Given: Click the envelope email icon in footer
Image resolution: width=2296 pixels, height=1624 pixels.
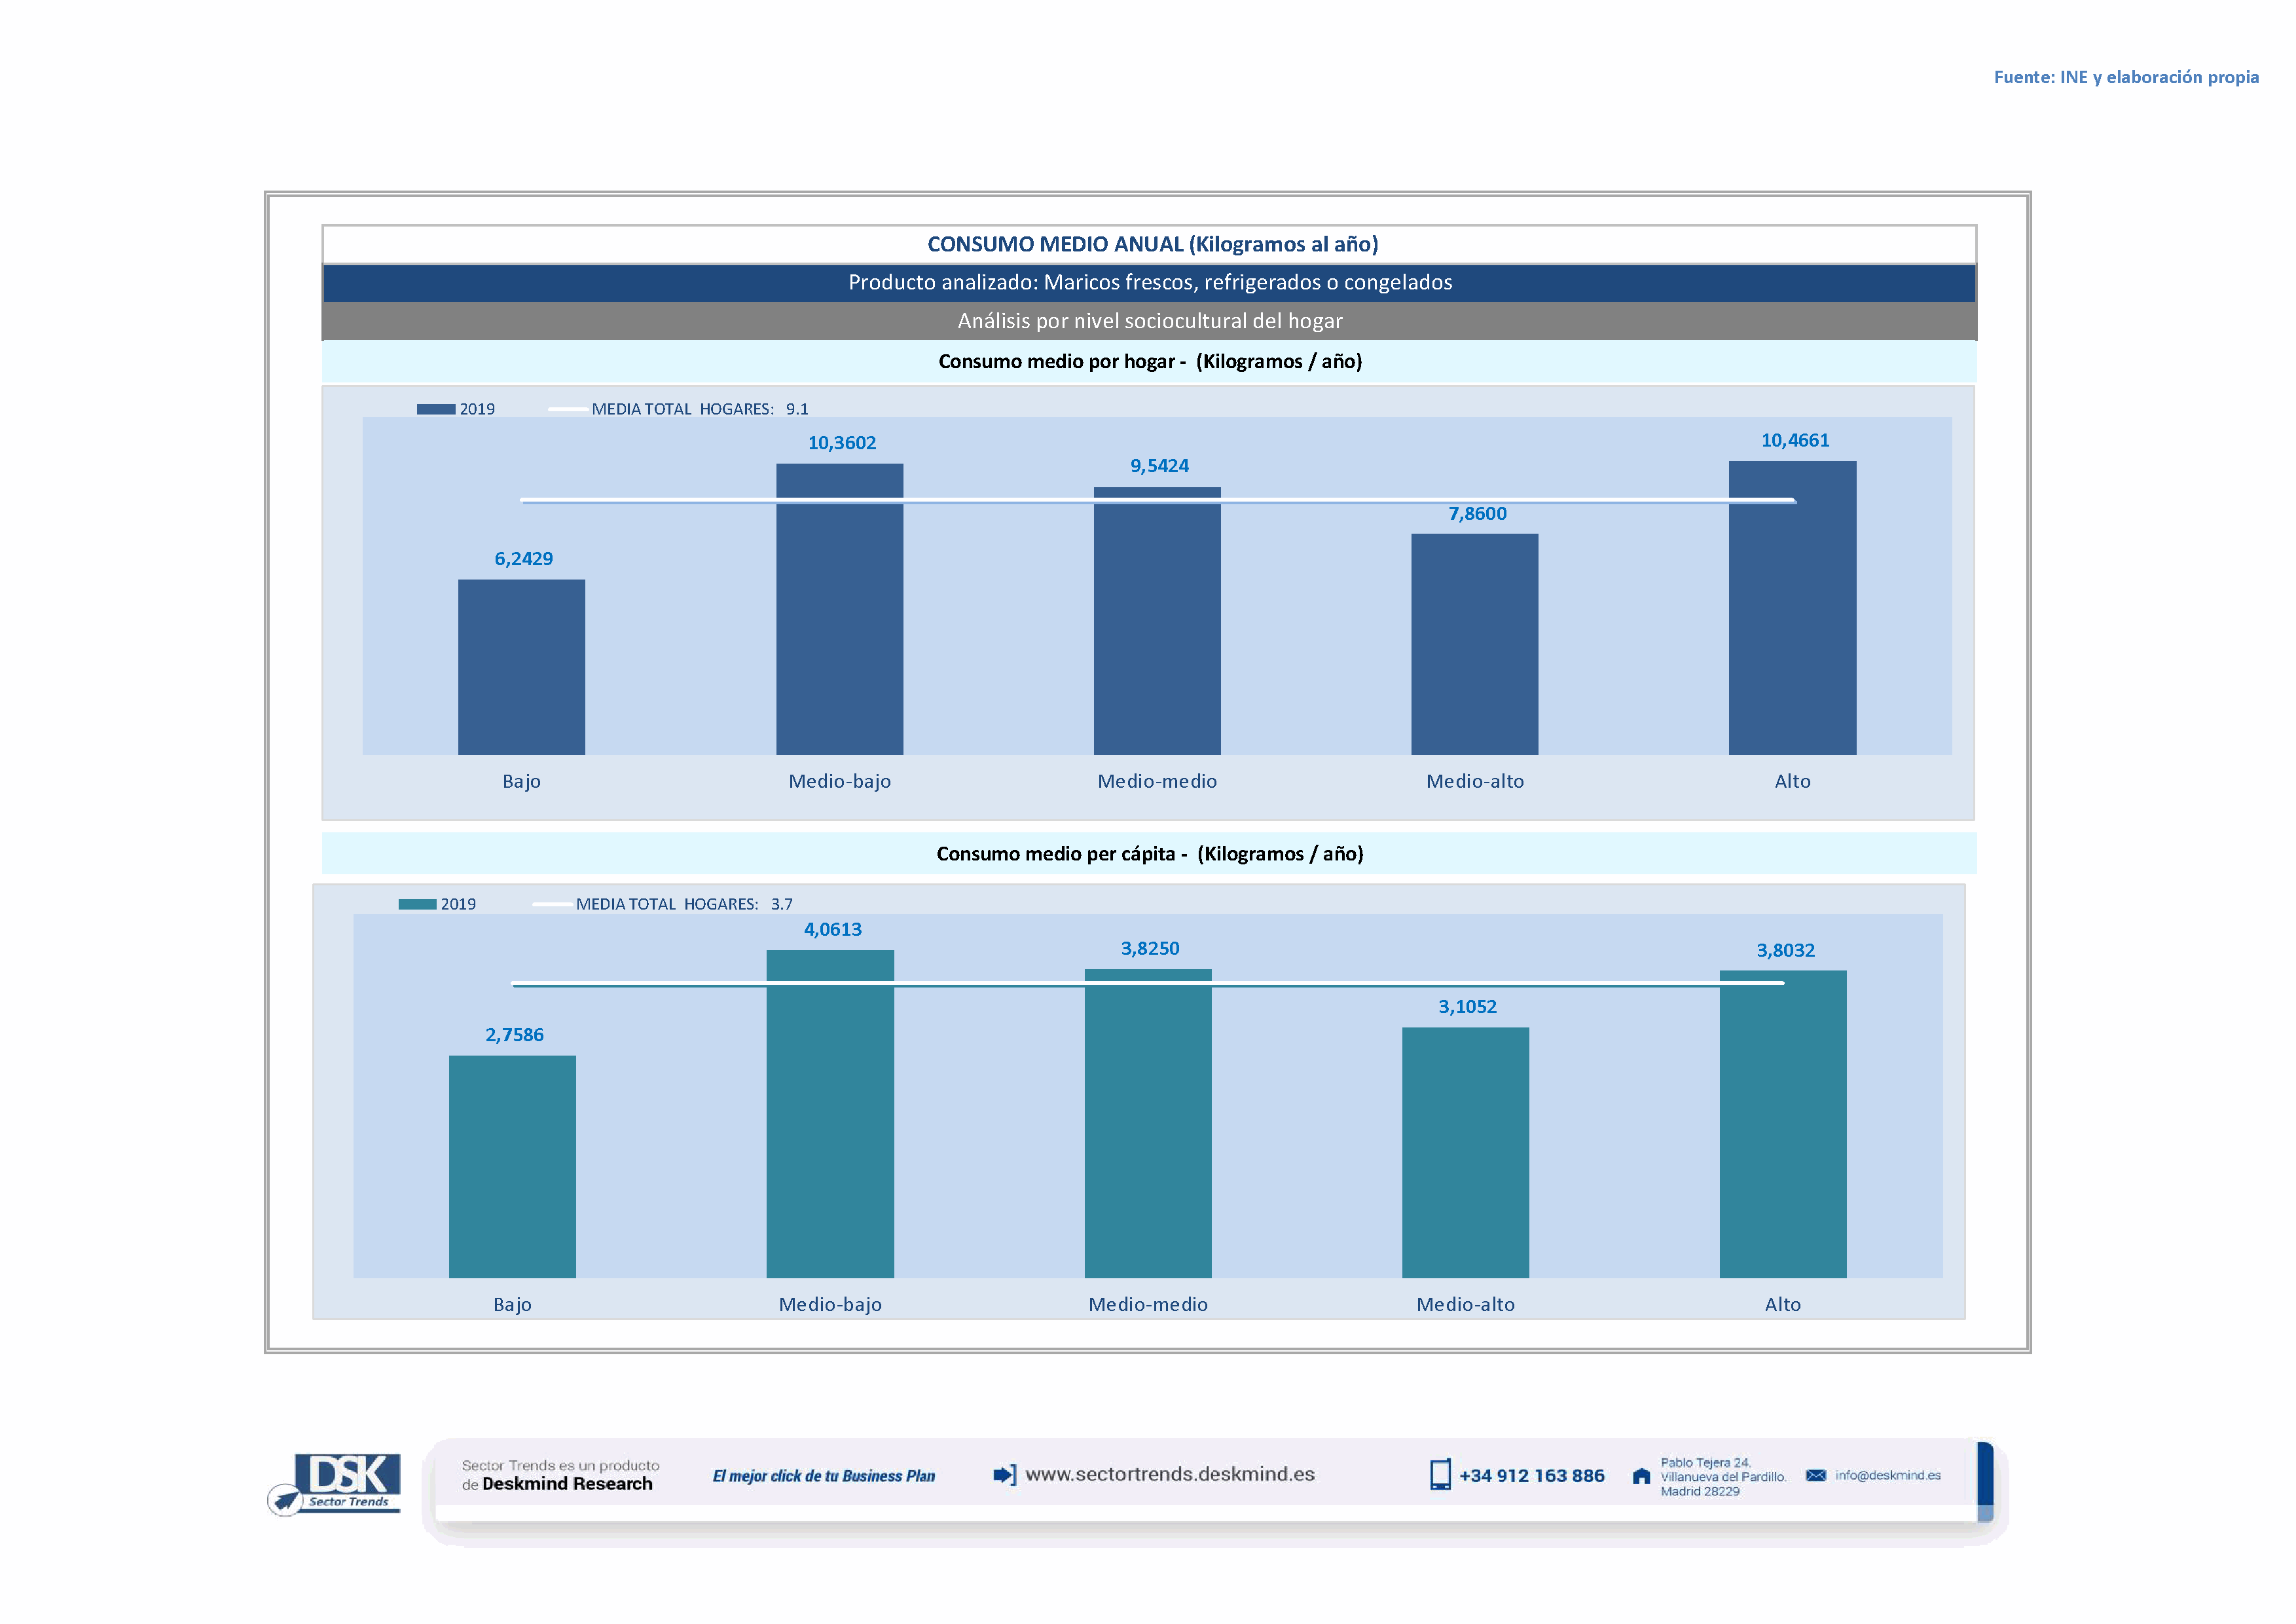Looking at the screenshot, I should (x=1815, y=1475).
